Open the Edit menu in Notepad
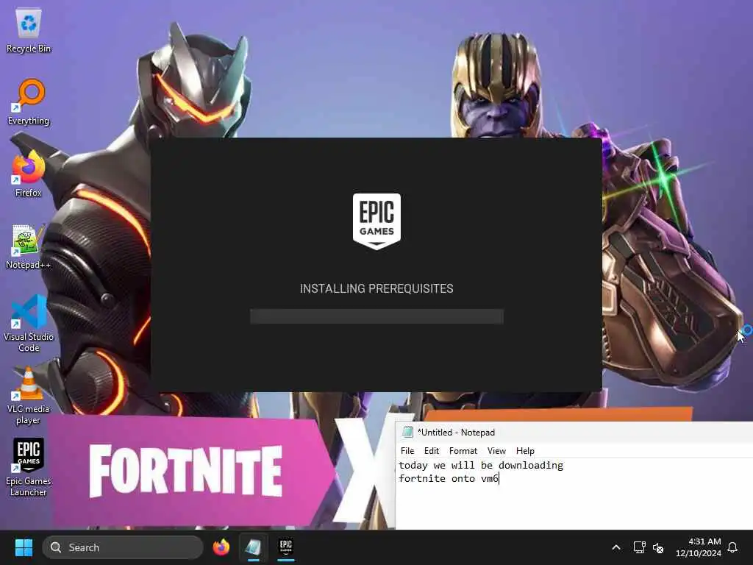The height and width of the screenshot is (565, 753). tap(431, 451)
